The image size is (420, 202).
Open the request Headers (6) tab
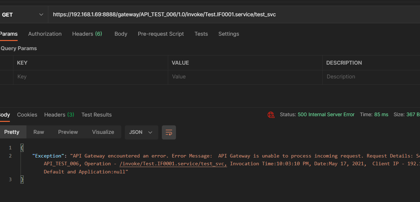(87, 34)
